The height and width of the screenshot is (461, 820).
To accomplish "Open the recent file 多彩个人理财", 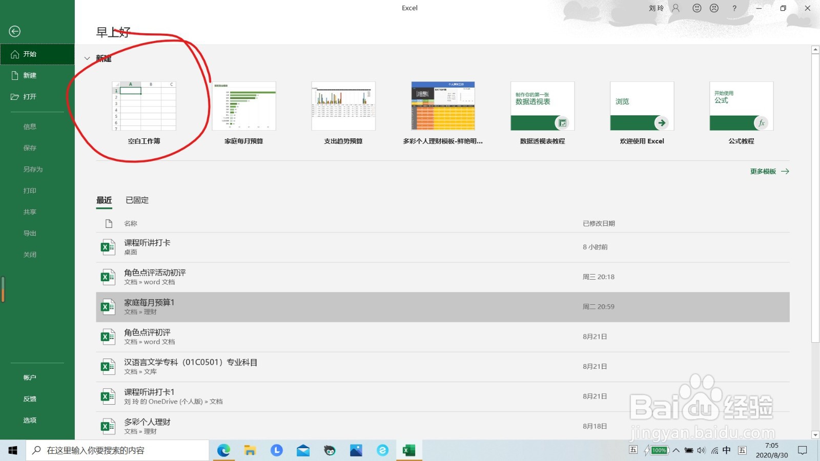I will tap(443, 426).
